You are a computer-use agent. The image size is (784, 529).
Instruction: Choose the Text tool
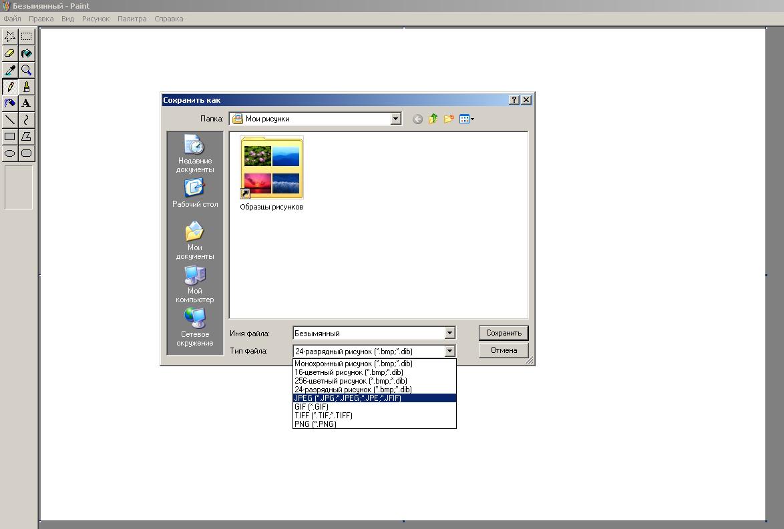pos(26,103)
